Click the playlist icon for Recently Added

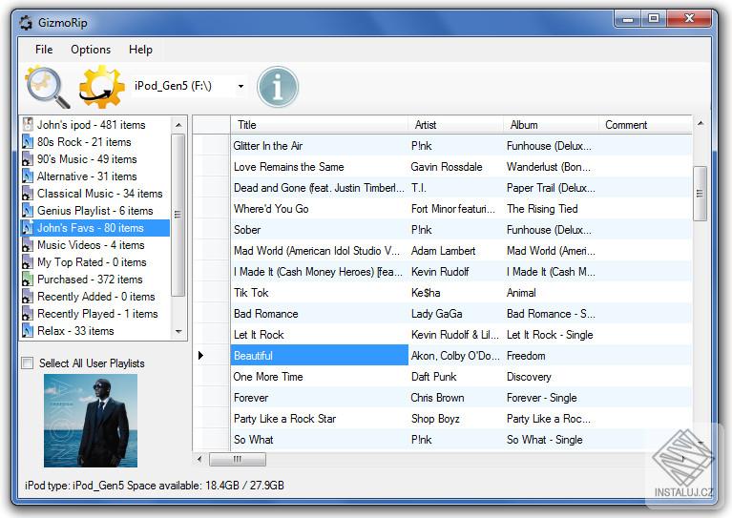coord(28,297)
